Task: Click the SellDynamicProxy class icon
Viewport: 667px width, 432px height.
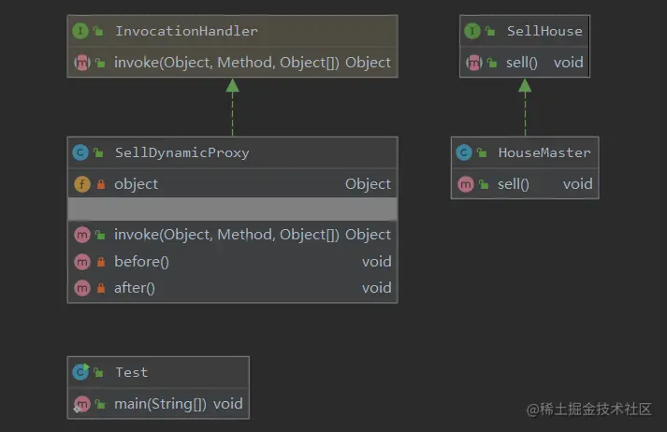Action: tap(80, 152)
